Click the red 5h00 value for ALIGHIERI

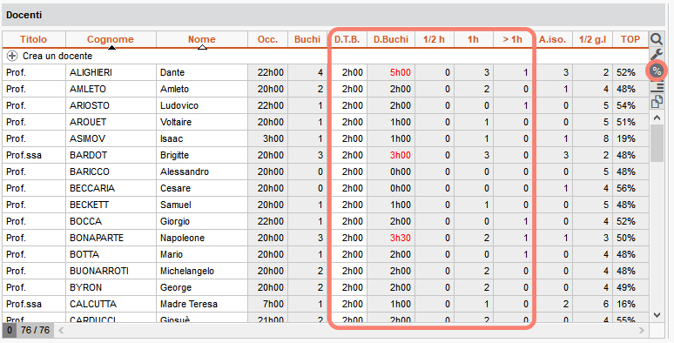401,72
